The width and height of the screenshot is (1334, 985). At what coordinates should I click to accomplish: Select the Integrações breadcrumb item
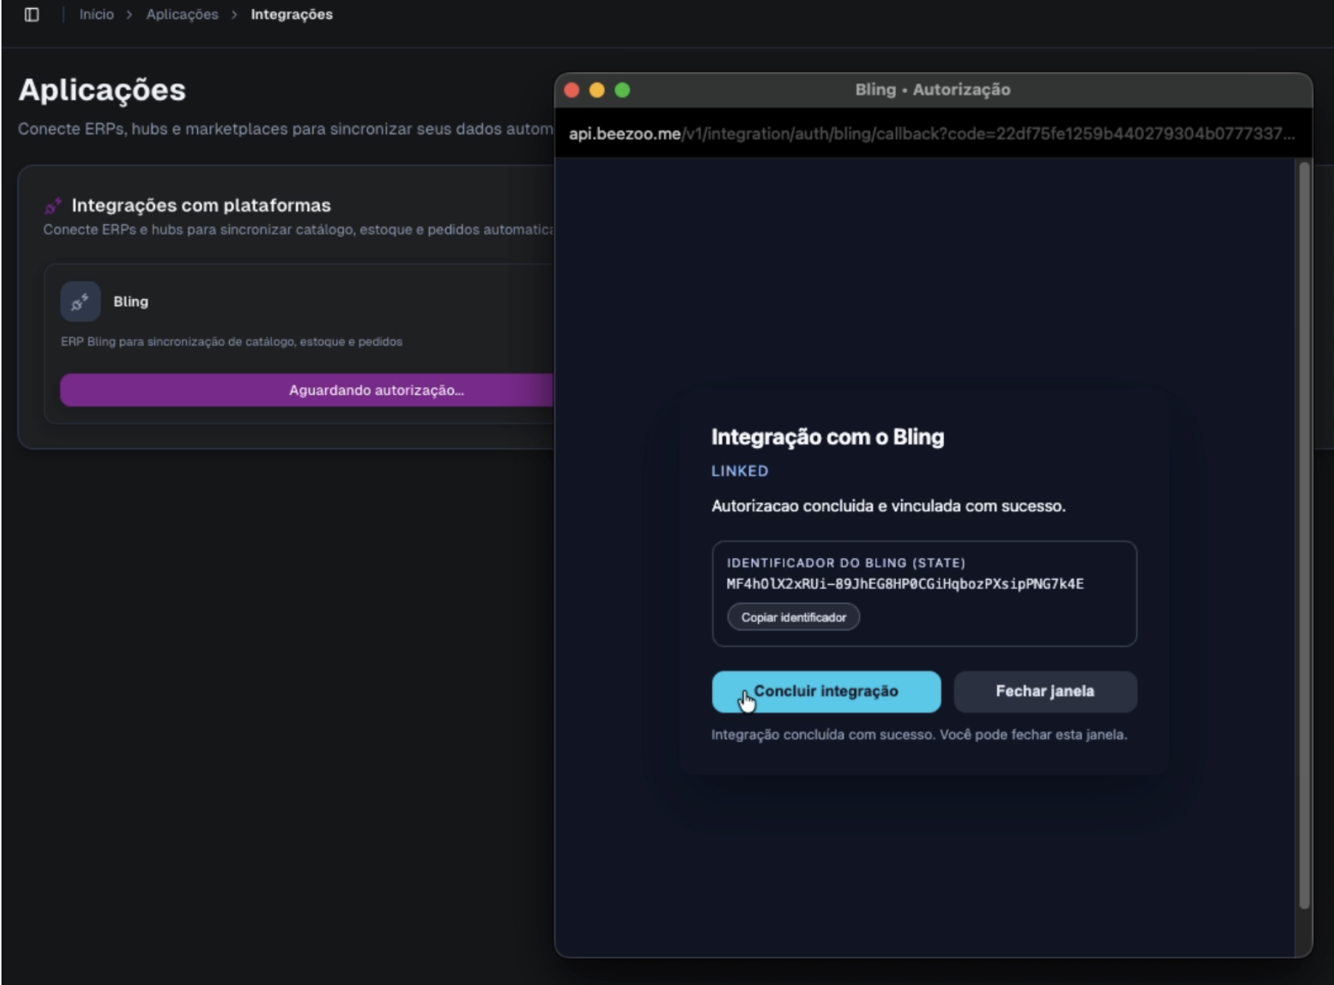tap(292, 15)
